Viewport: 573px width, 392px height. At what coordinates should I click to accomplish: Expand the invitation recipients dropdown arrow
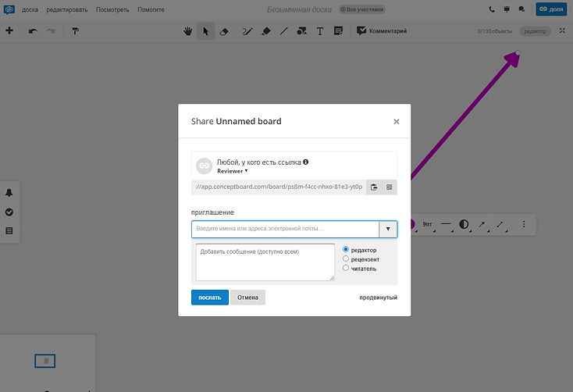tap(388, 229)
